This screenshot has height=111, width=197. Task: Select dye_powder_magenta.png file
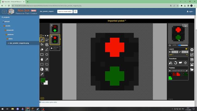19,43
